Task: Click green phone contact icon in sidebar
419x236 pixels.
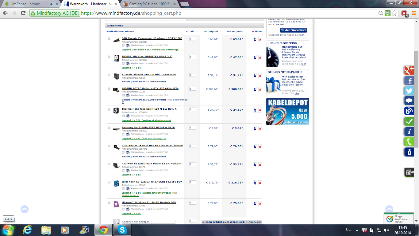Action: (409, 142)
